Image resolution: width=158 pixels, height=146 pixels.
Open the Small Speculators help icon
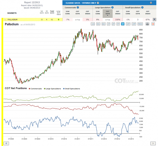pyautogui.click(x=142, y=7)
